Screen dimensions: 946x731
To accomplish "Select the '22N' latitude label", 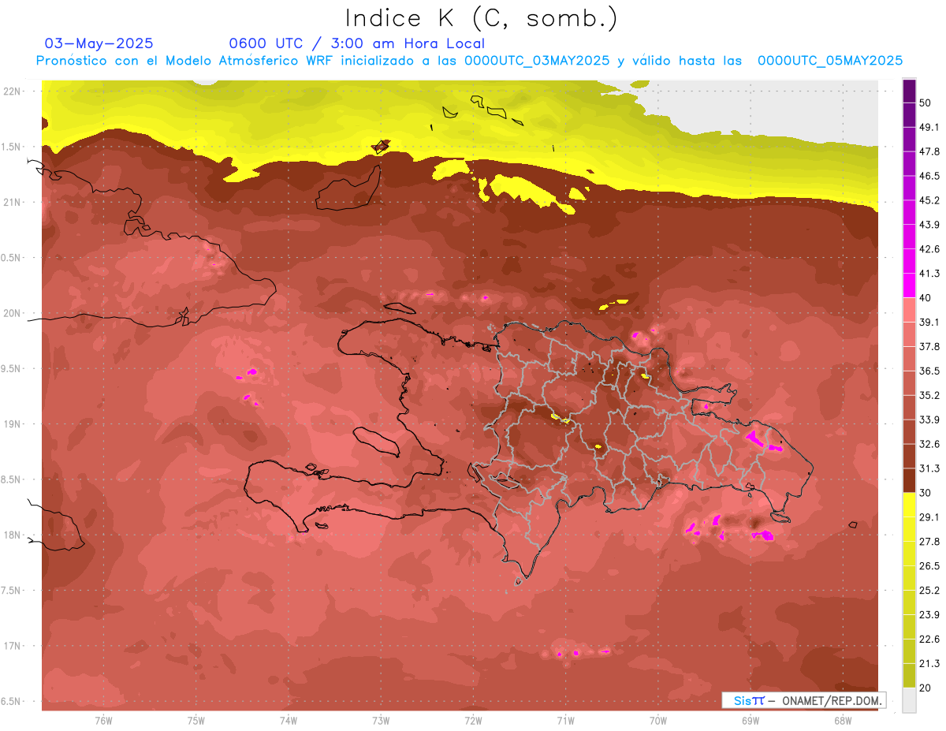I will tap(13, 91).
